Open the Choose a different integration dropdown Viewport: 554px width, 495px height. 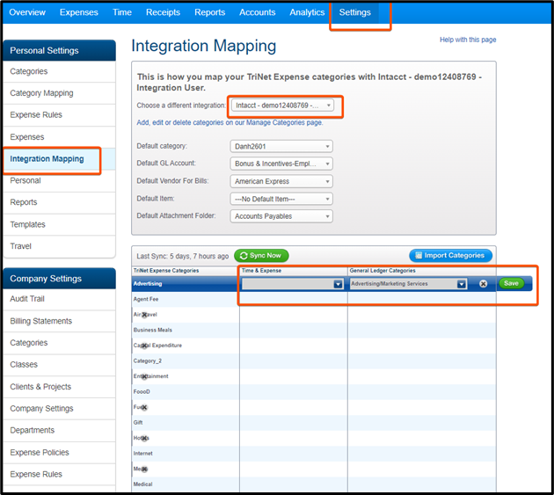(x=282, y=106)
